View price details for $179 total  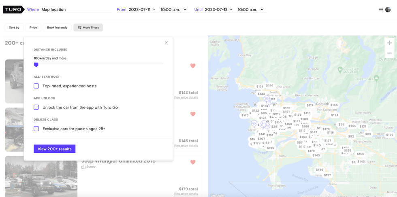(186, 194)
